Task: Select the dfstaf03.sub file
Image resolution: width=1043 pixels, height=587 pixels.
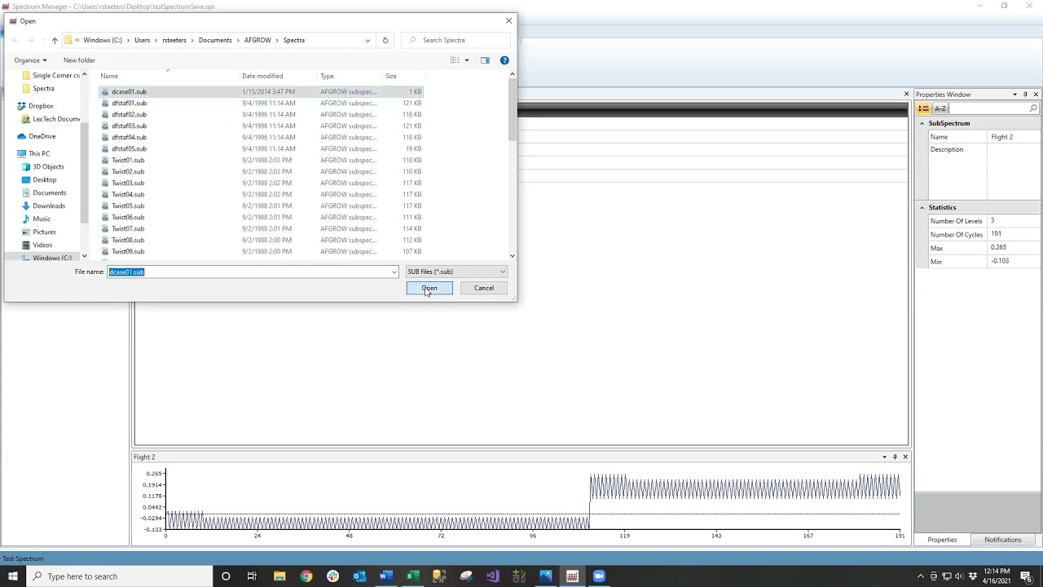Action: pyautogui.click(x=129, y=126)
